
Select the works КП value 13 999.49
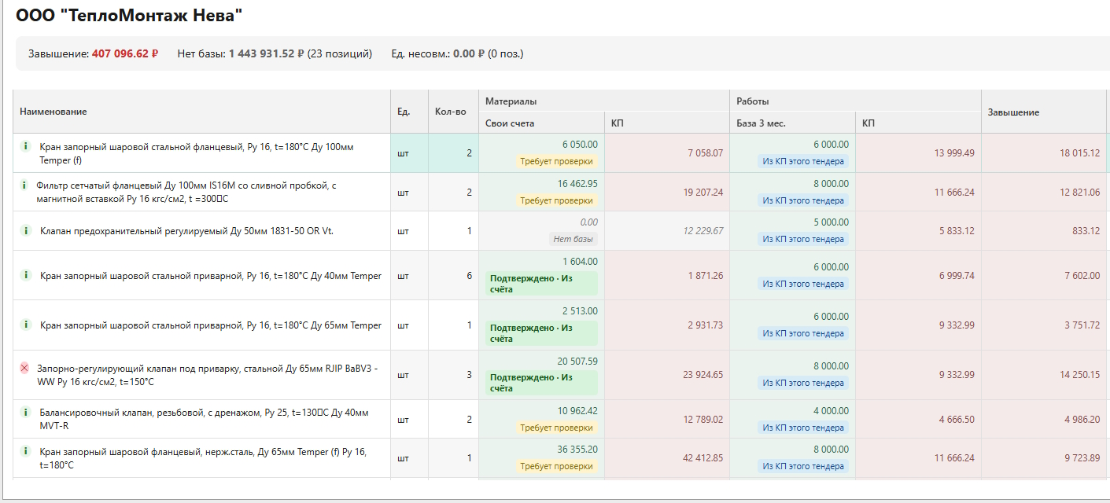953,153
